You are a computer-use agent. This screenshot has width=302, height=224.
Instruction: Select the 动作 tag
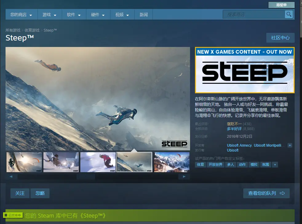[x=242, y=165]
